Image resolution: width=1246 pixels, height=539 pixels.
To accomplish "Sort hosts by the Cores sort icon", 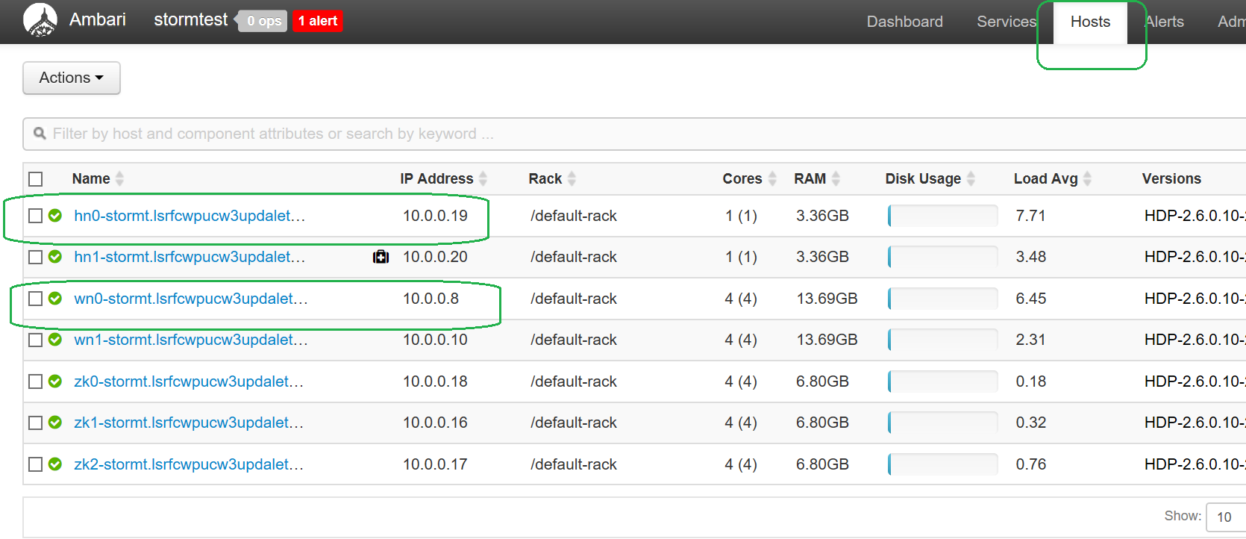I will coord(772,178).
